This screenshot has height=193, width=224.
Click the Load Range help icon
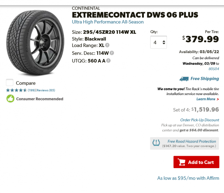tap(107, 45)
